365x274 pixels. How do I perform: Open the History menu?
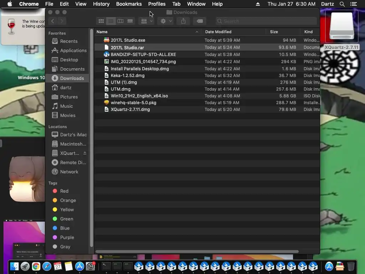101,4
